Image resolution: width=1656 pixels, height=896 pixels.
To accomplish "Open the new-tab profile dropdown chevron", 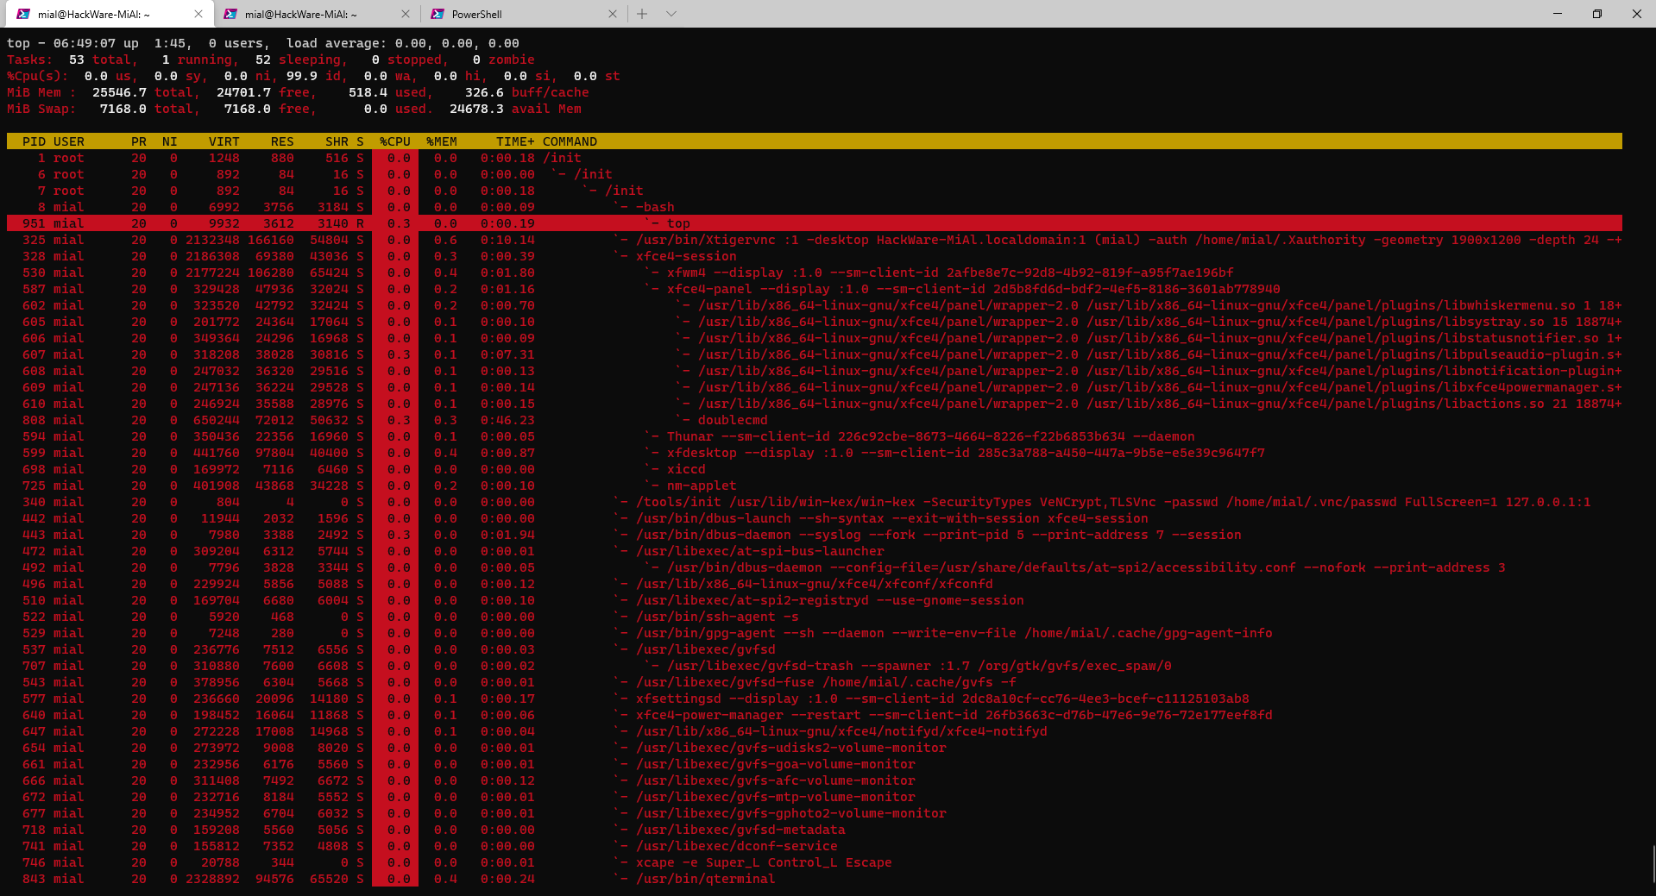I will coord(671,14).
